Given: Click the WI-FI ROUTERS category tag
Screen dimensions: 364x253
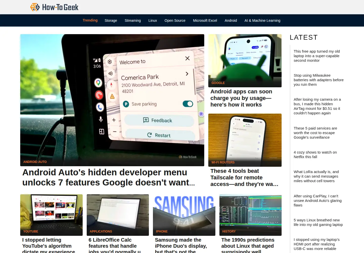Looking at the screenshot, I should (x=223, y=162).
